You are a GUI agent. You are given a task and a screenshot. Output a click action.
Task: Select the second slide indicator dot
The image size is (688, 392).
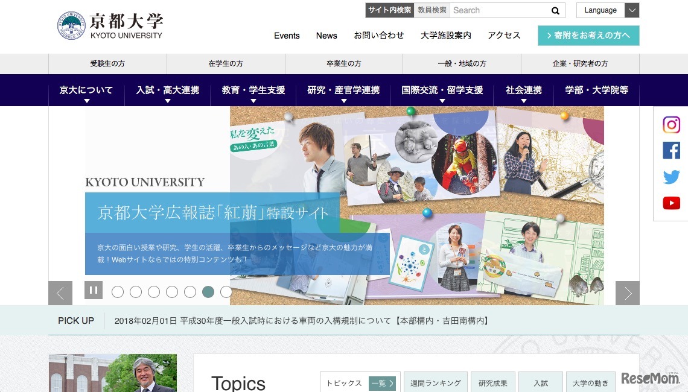point(136,292)
